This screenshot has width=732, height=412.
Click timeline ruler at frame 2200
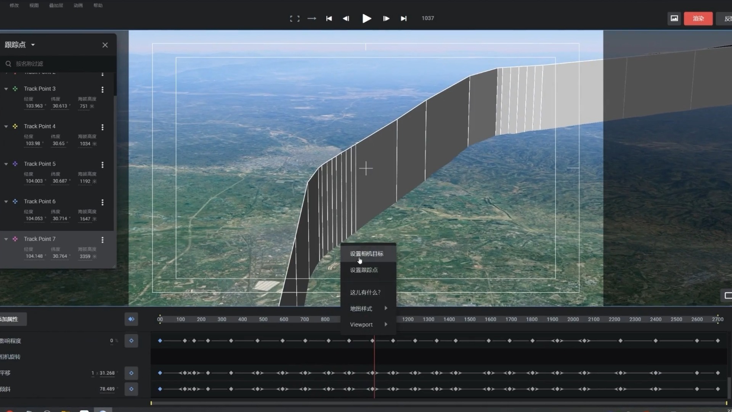point(614,319)
